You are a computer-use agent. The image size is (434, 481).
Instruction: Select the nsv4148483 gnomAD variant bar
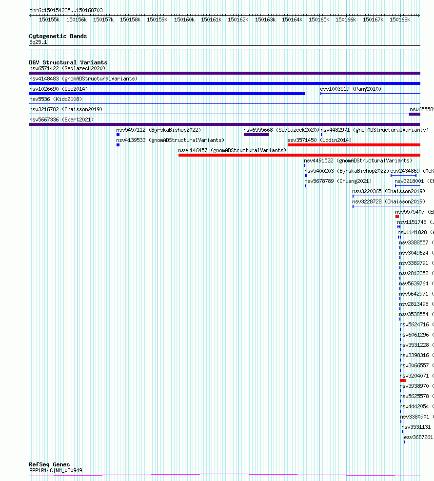(224, 83)
